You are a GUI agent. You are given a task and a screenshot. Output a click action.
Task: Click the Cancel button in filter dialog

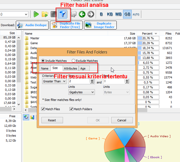coord(122,120)
